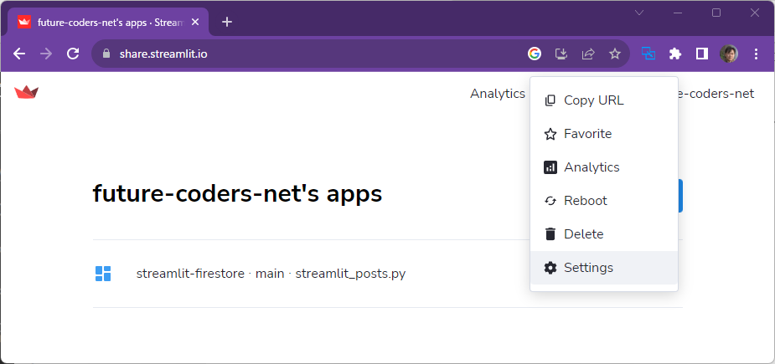Open a new tab with plus button
The width and height of the screenshot is (775, 364).
click(x=227, y=22)
